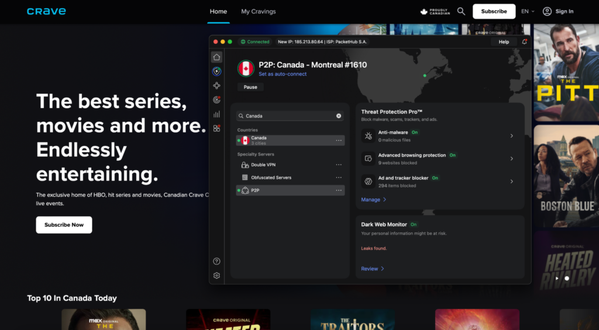This screenshot has width=599, height=330.
Task: Click the P2P server icon
Action: [245, 190]
